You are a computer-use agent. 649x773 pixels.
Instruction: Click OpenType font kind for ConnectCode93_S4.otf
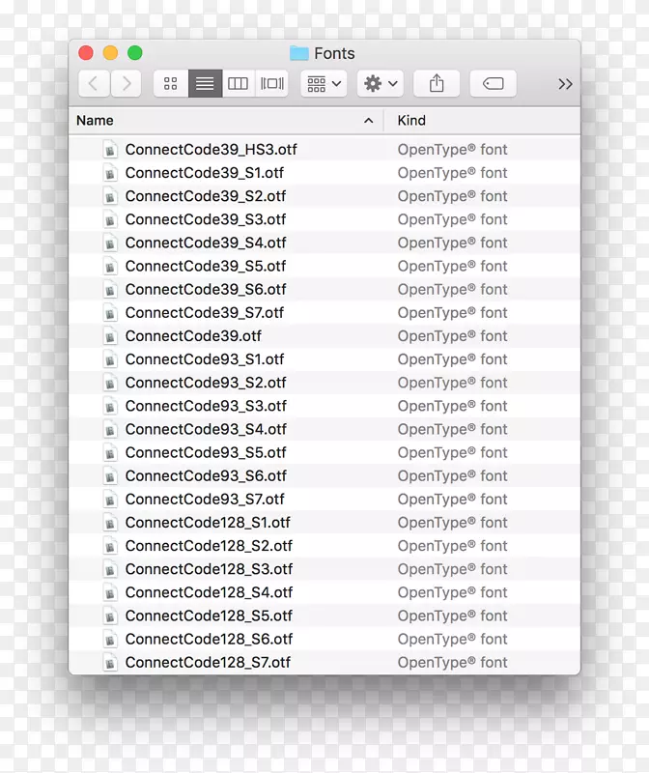[452, 429]
